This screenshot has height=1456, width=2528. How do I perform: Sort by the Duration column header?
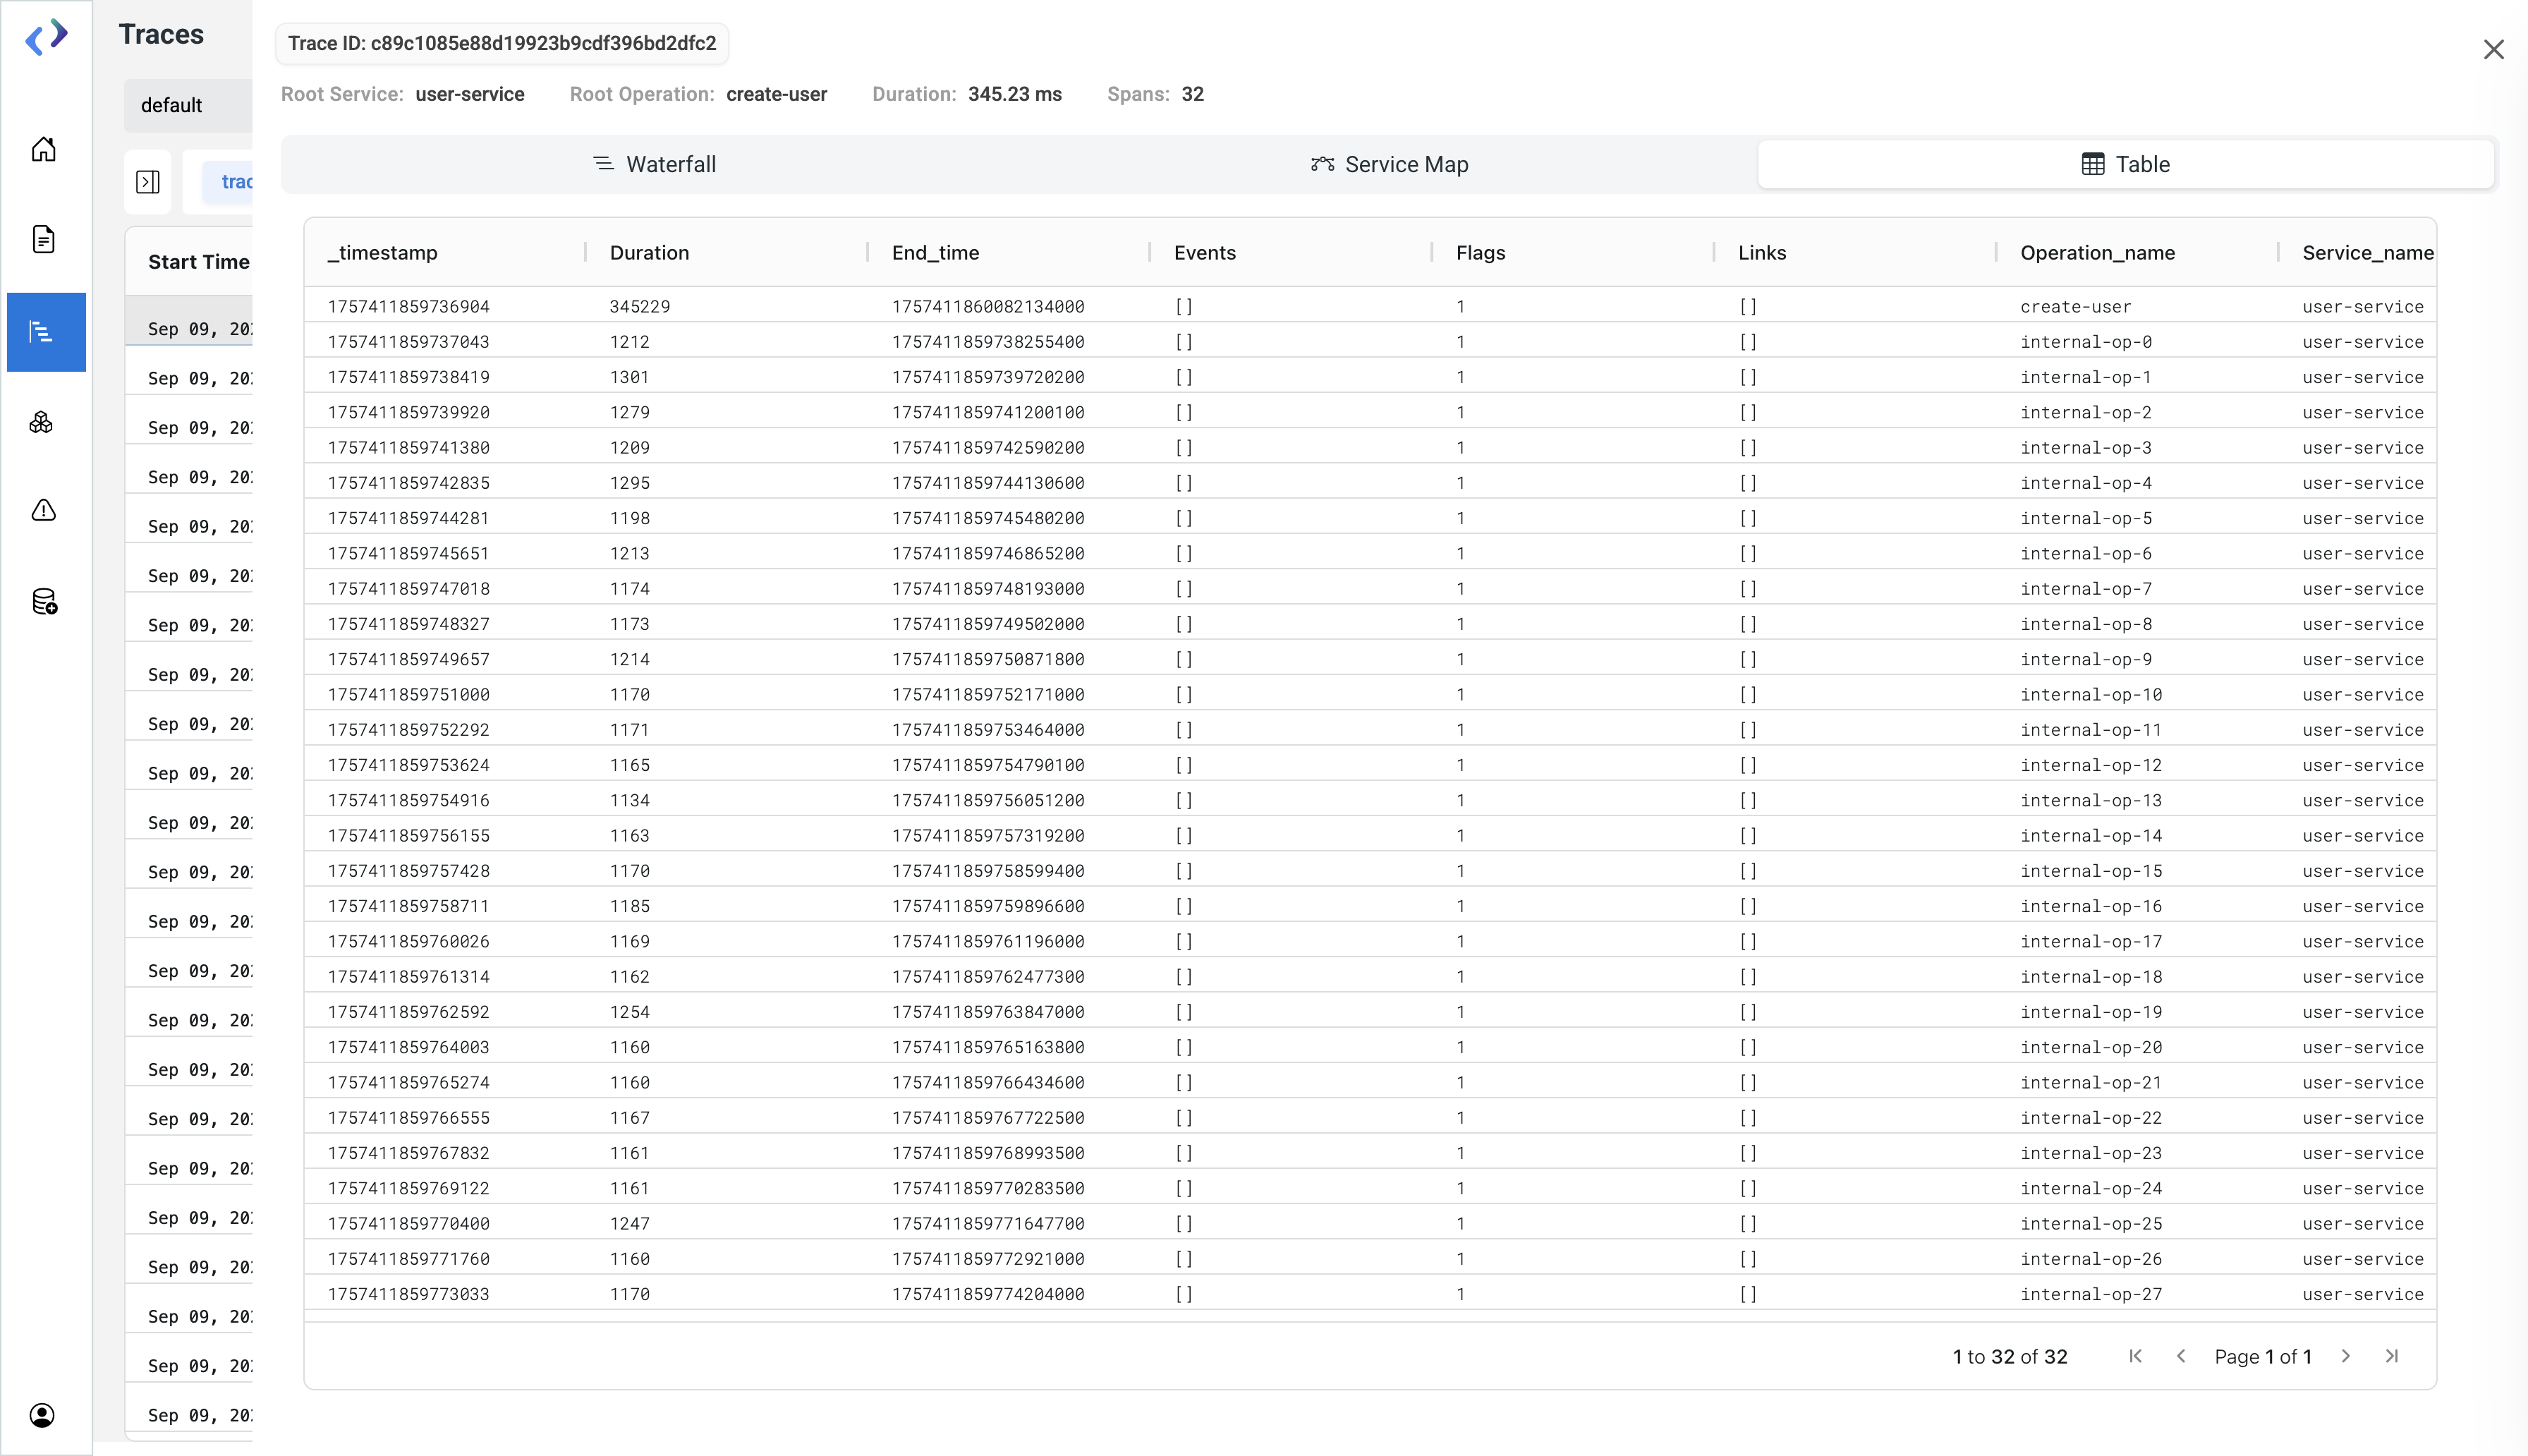(650, 253)
